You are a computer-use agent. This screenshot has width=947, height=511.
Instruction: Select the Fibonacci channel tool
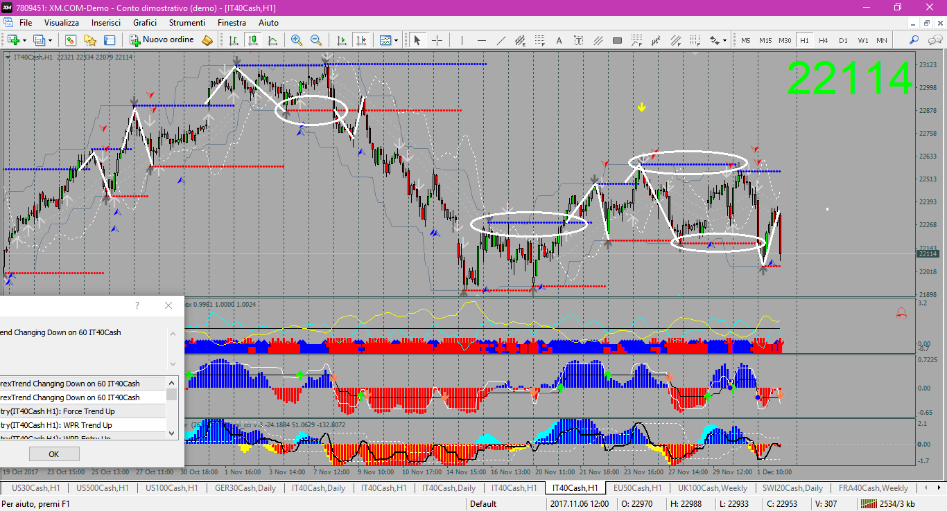675,40
